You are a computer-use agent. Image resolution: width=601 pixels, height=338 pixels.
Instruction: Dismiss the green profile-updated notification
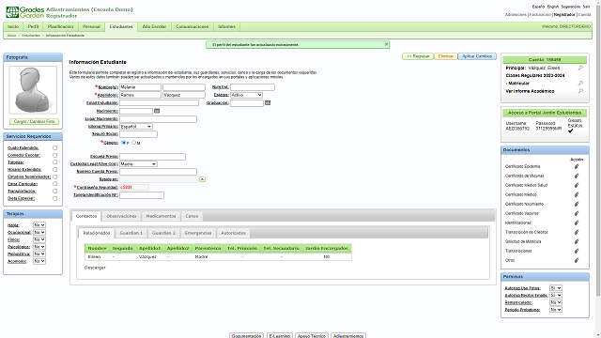click(386, 44)
